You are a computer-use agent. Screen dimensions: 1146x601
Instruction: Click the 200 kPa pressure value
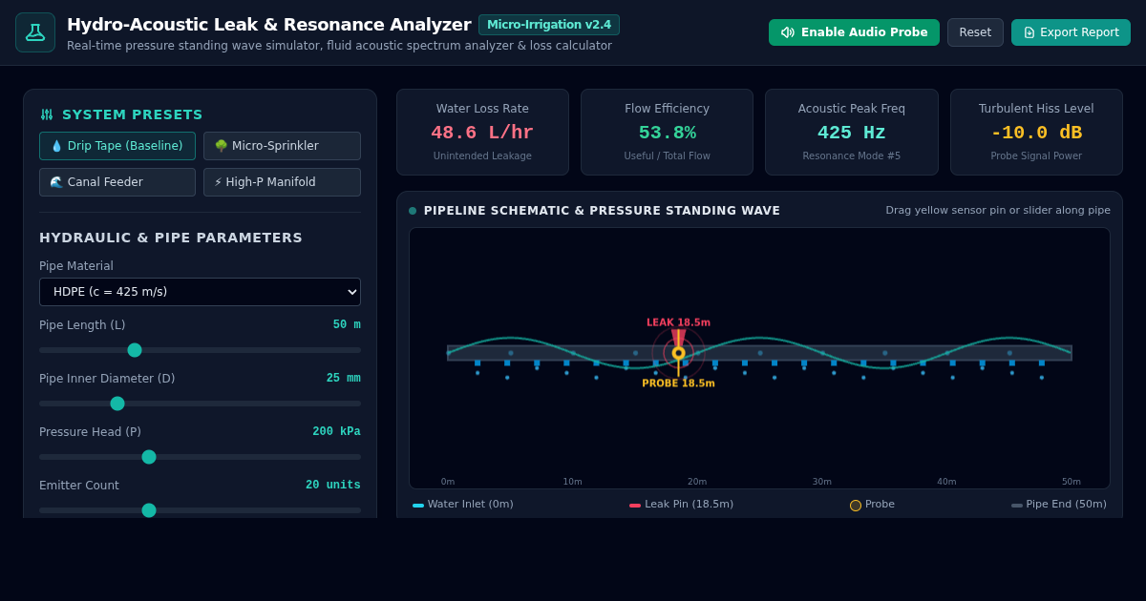tap(336, 432)
